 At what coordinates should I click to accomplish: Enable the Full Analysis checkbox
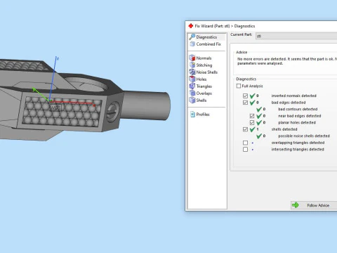click(239, 86)
